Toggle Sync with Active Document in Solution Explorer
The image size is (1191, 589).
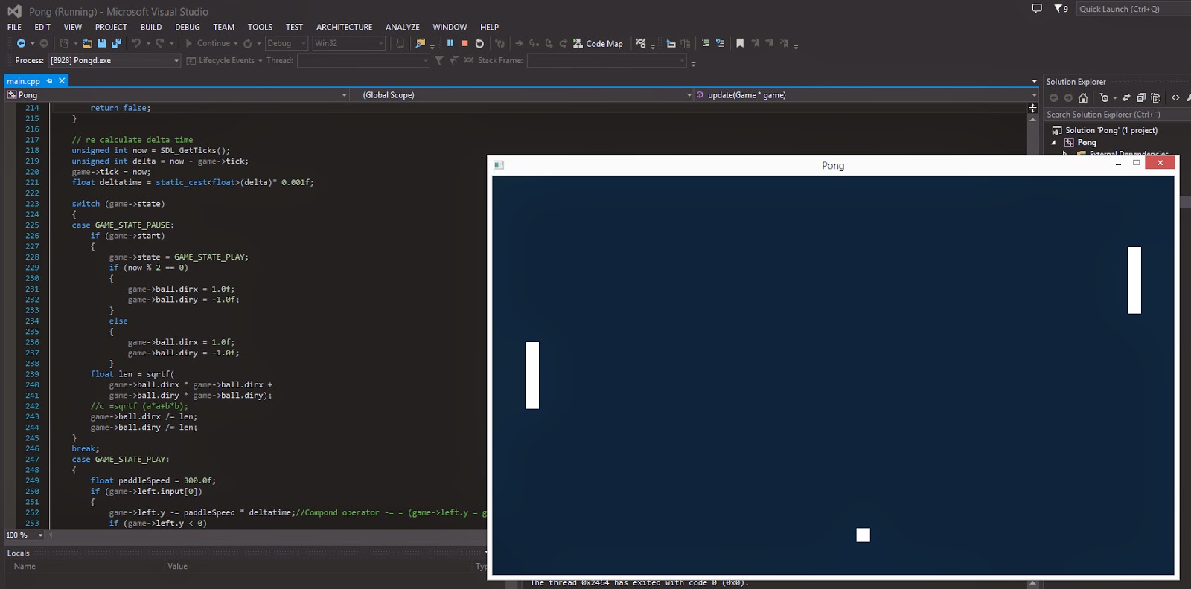pyautogui.click(x=1126, y=98)
